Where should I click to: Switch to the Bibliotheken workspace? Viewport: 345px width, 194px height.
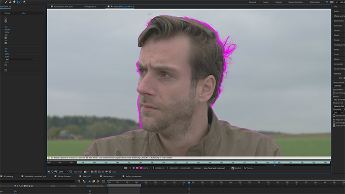tap(315, 2)
